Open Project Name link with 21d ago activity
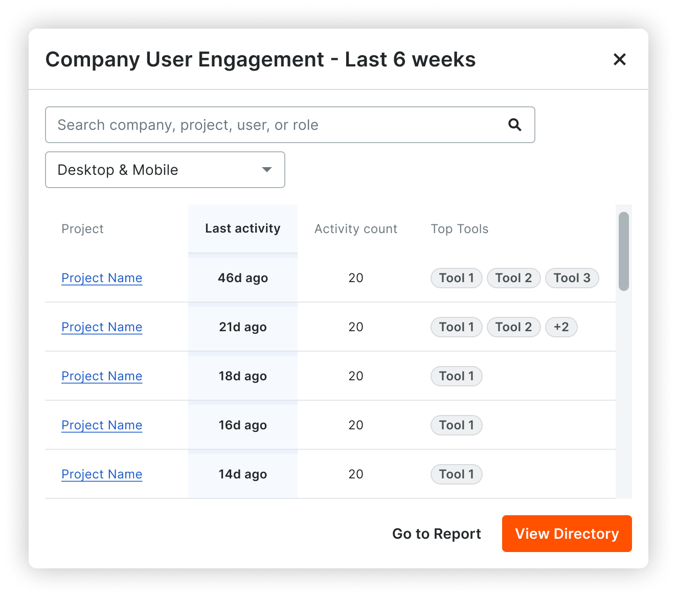Viewport: 677px width, 597px height. 102,327
